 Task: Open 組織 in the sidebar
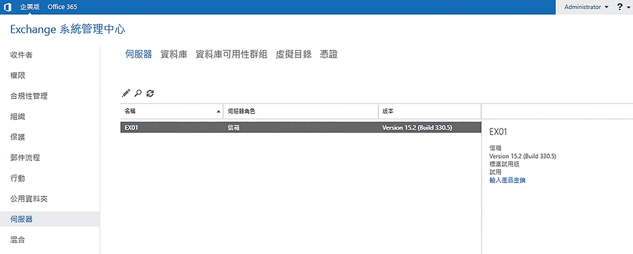[x=18, y=117]
